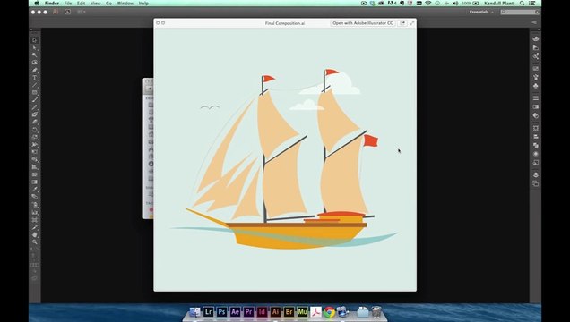Open Notification Center icon
The width and height of the screenshot is (570, 322).
point(532,4)
